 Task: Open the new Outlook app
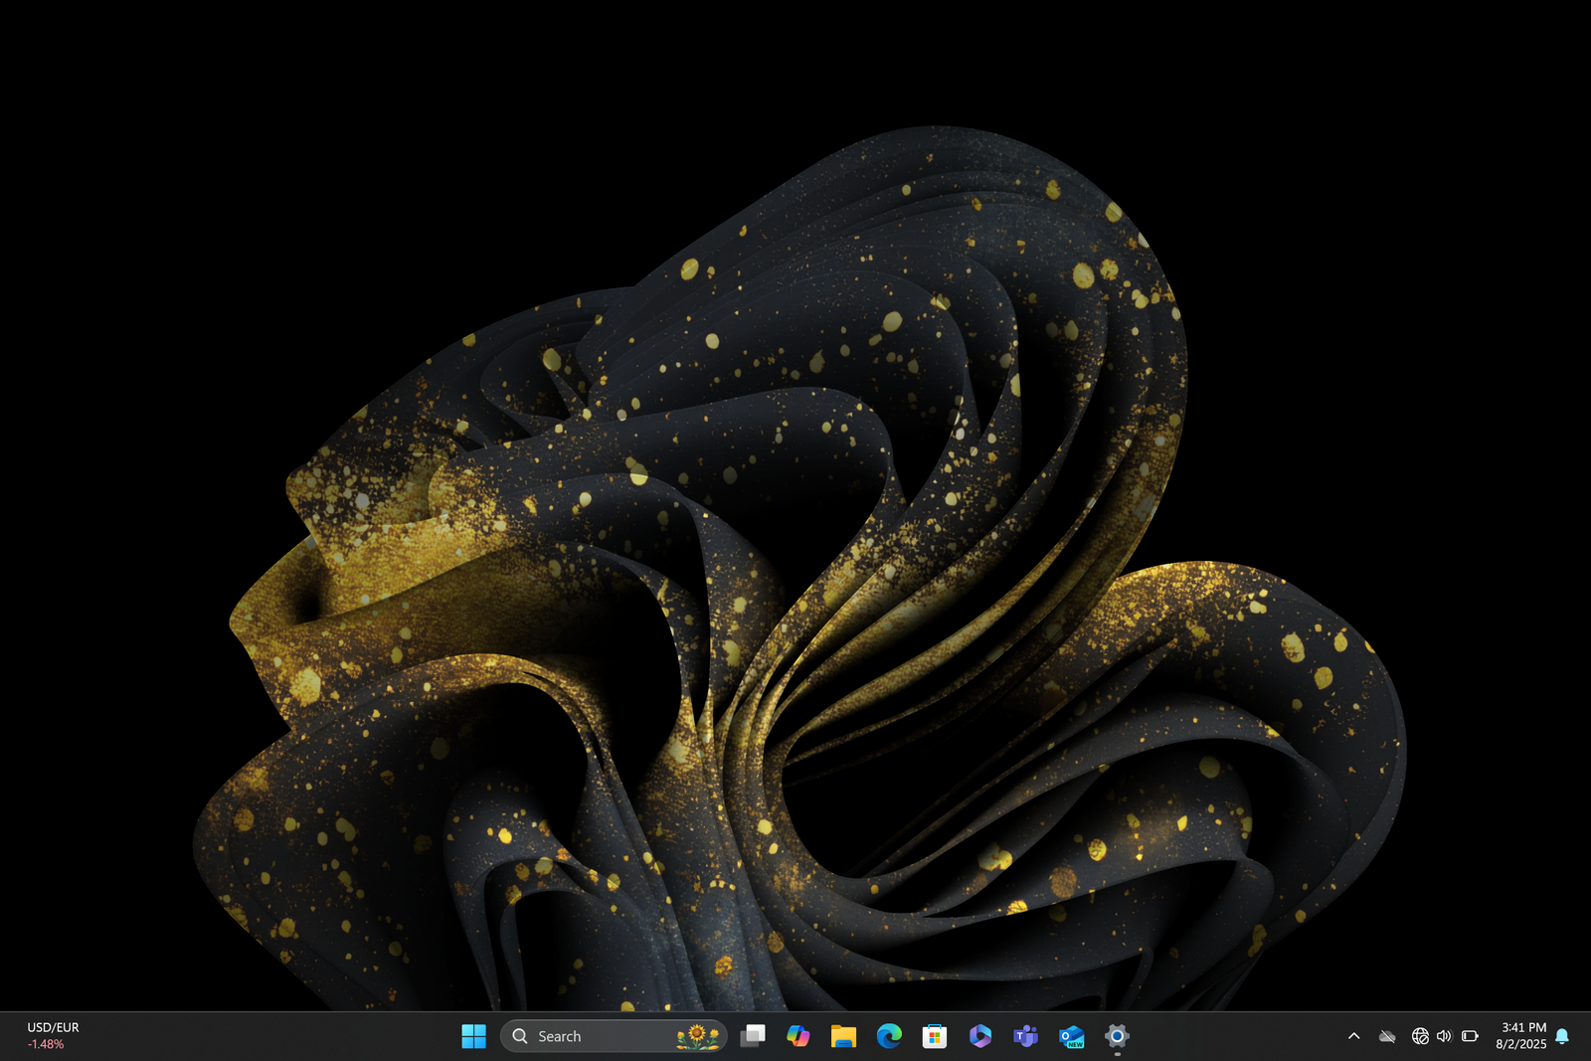1071,1036
